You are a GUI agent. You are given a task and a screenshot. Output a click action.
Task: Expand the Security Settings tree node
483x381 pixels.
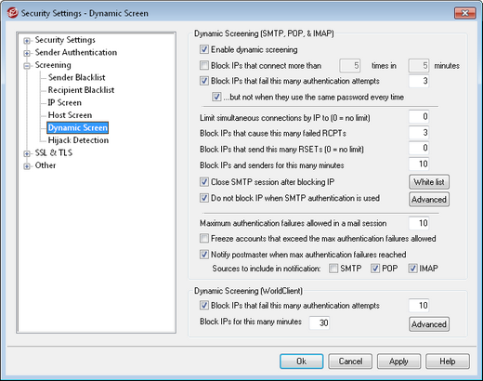point(27,41)
